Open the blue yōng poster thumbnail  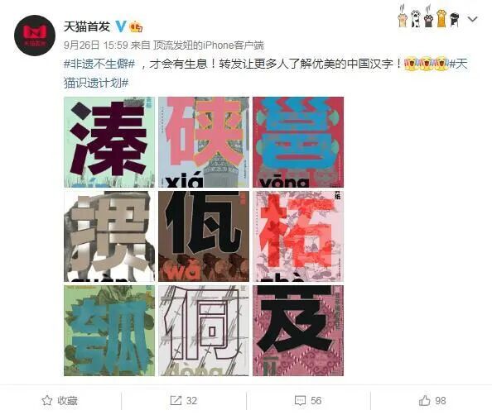point(298,142)
